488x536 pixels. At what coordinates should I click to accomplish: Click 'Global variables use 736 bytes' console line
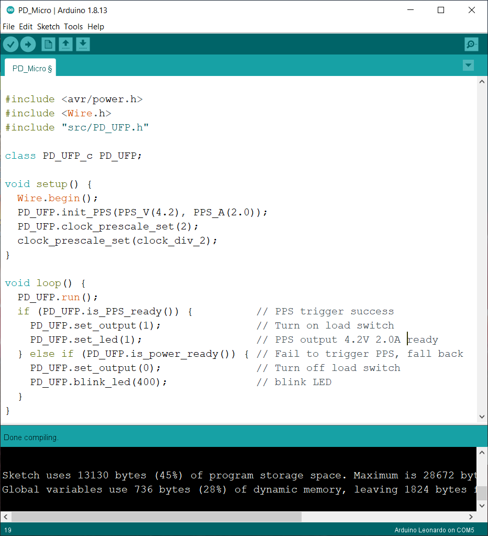[239, 489]
